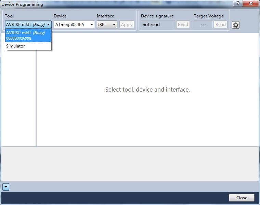Open the settings gear icon
Screen dimensions: 260x205
pyautogui.click(x=235, y=25)
